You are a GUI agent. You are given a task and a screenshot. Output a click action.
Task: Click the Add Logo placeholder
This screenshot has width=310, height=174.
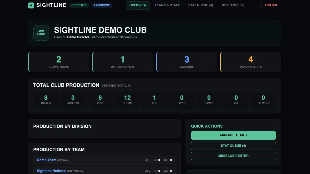coord(41,33)
